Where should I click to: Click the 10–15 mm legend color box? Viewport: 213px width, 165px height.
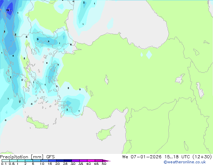click(x=45, y=161)
